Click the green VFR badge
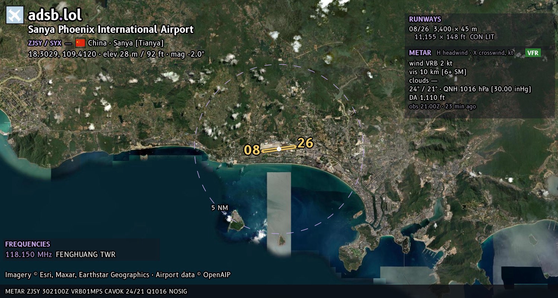This screenshot has height=298, width=558. 533,53
